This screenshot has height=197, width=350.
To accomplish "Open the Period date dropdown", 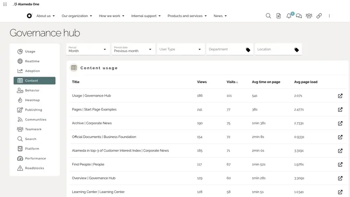I will pos(133,49).
